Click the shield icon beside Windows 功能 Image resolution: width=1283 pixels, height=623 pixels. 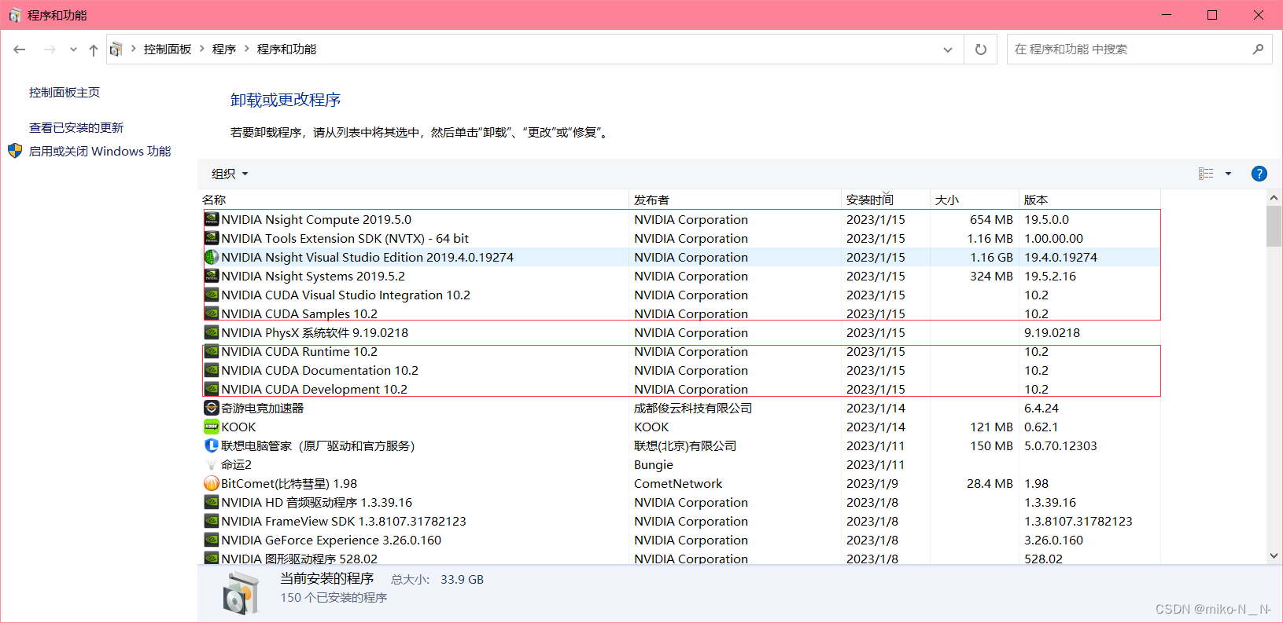(x=15, y=151)
